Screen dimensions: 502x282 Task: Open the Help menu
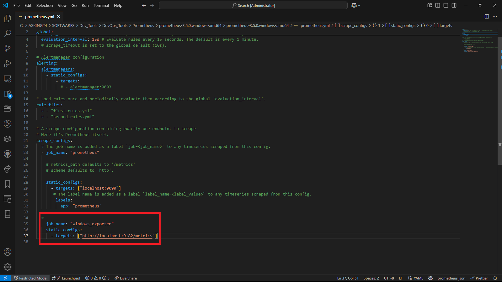[x=118, y=5]
